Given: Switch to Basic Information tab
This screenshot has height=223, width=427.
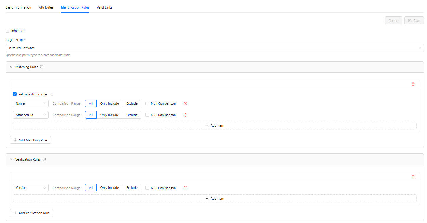Looking at the screenshot, I should tap(18, 7).
